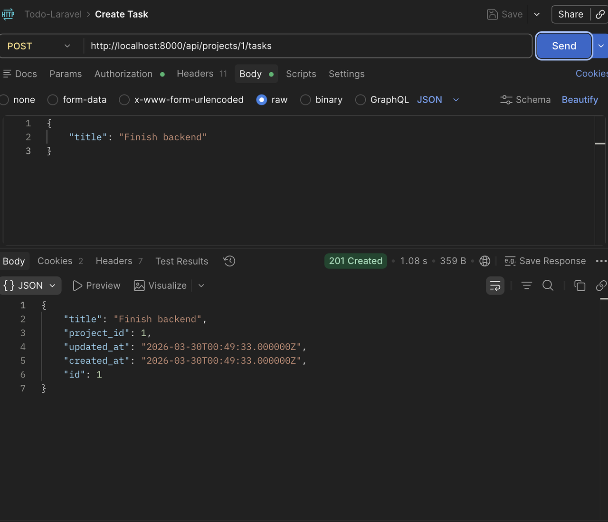The image size is (608, 522).
Task: Open the POST method dropdown
Action: (39, 46)
